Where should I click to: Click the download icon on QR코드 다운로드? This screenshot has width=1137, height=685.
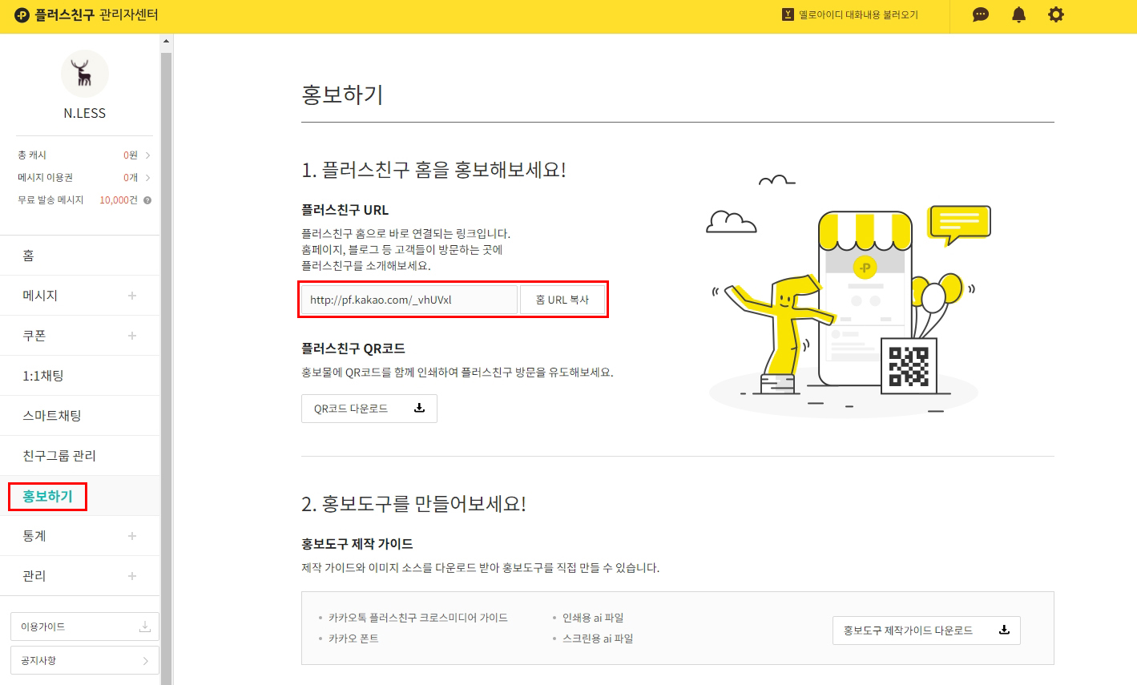click(x=419, y=408)
